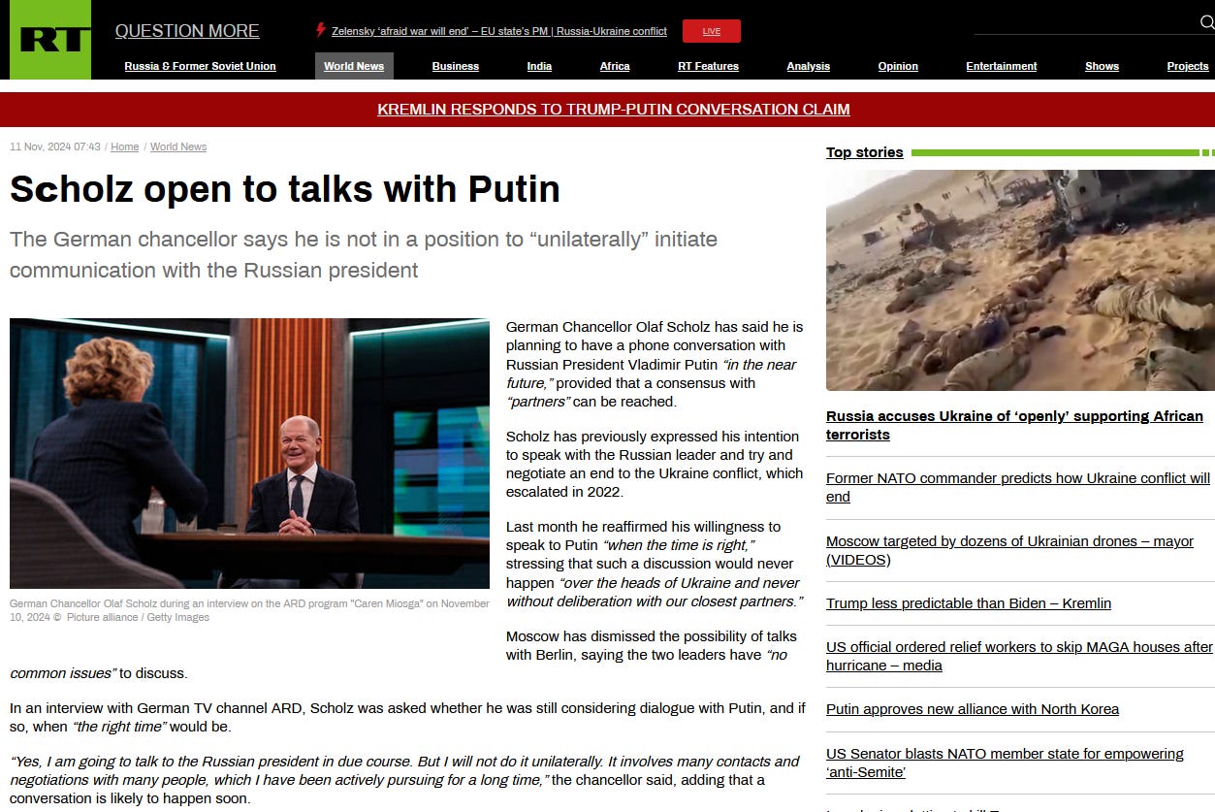
Task: Open Moscow targeted by dozens of Ukrainian drones
Action: (1009, 550)
